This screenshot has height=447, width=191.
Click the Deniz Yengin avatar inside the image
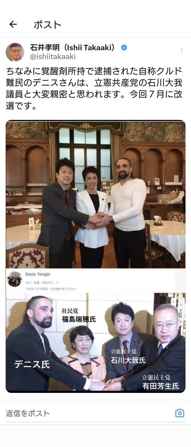[14, 279]
